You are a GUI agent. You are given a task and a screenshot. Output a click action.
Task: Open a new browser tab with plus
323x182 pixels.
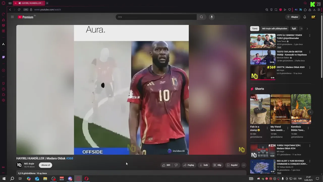click(x=47, y=3)
